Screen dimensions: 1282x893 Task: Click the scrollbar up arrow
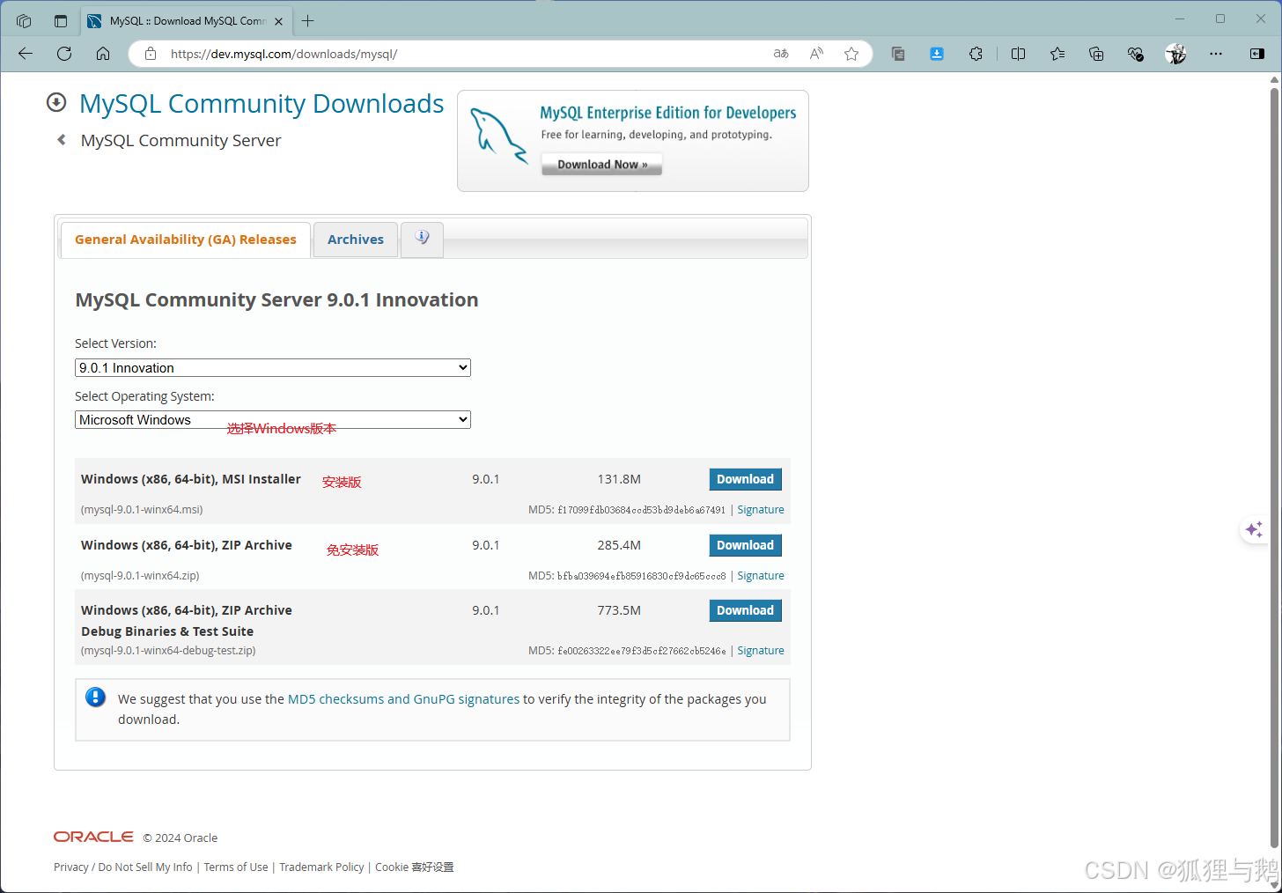[x=1274, y=79]
